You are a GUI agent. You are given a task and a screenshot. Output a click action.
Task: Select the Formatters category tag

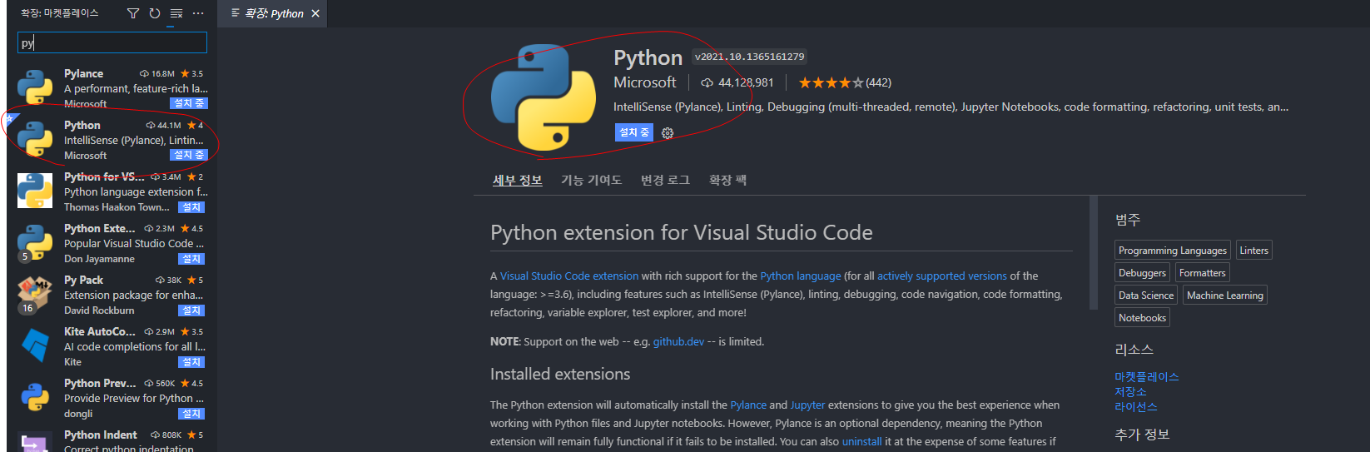point(1202,273)
